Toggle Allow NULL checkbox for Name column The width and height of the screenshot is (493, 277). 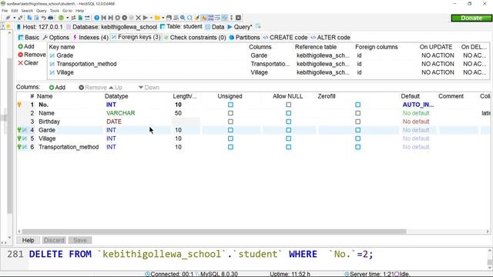(288, 113)
